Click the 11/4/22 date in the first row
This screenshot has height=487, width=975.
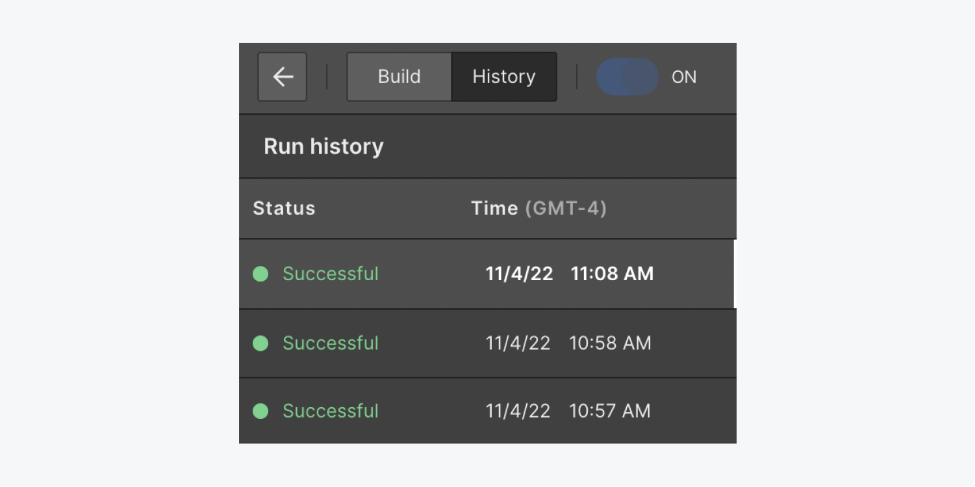coord(519,274)
